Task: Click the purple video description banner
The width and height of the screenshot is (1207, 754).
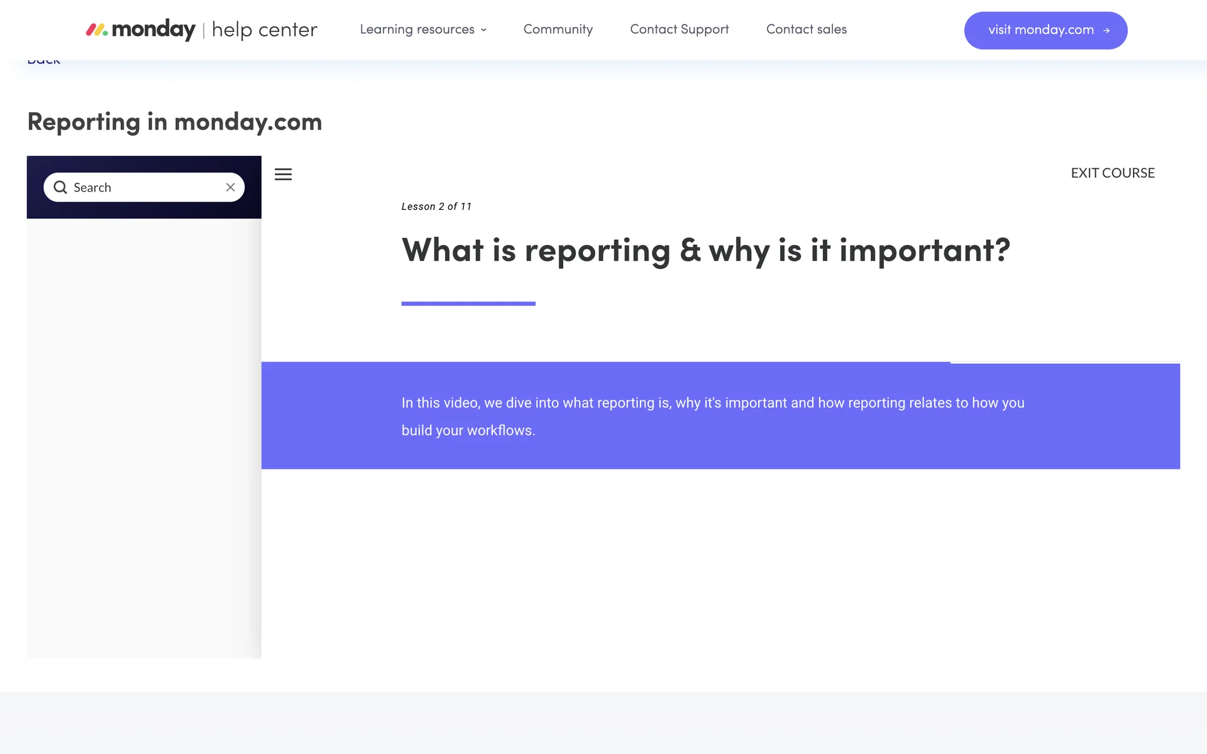Action: (720, 416)
